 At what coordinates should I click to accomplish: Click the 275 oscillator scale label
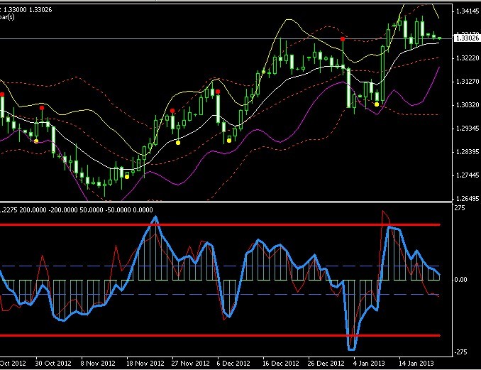(x=460, y=208)
